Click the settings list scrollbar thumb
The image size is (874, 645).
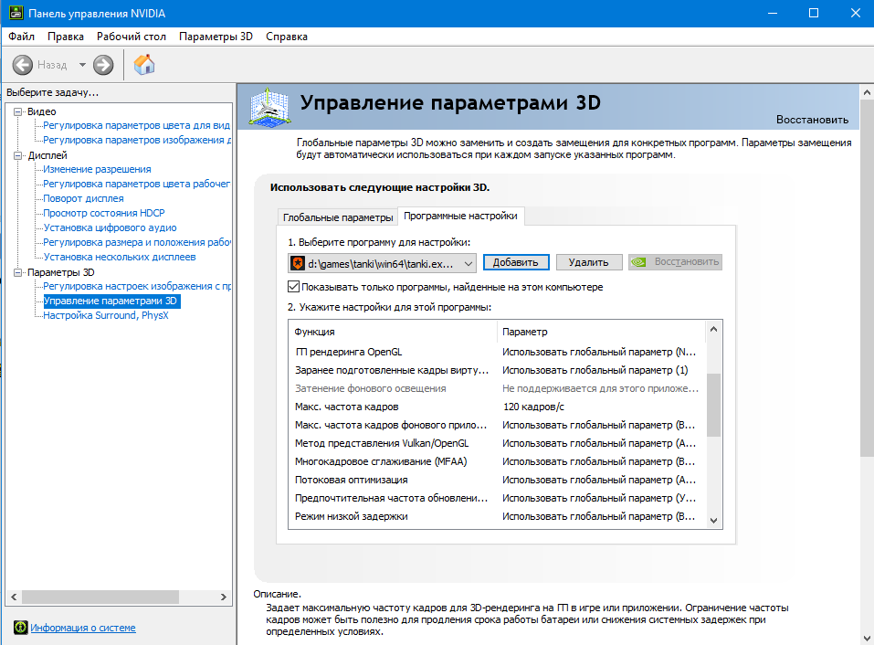click(x=714, y=405)
